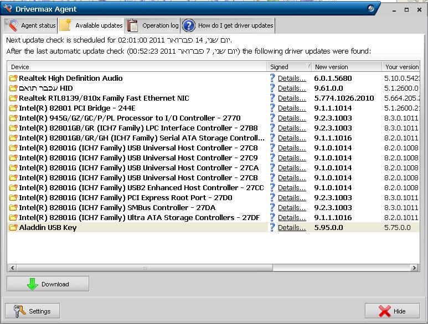Open the Settings button

tap(32, 311)
